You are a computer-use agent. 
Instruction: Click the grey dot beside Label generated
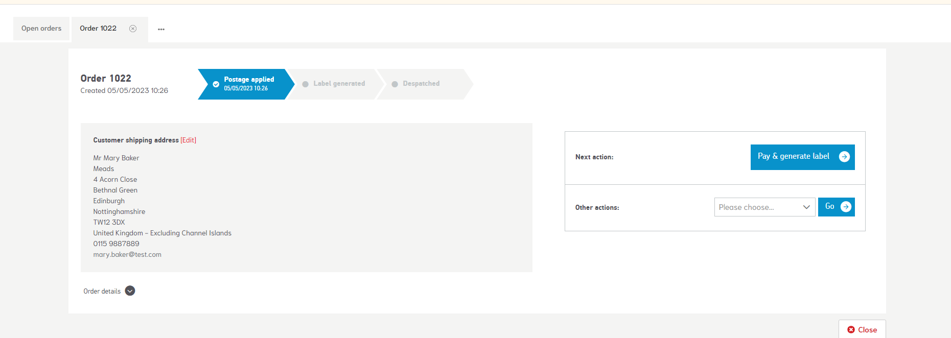click(305, 84)
